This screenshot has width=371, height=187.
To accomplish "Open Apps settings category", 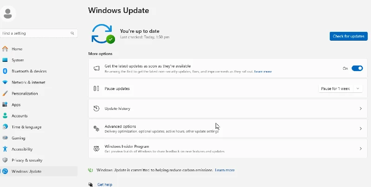I will point(39,104).
